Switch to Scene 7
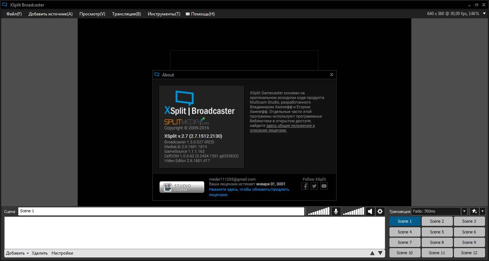Image resolution: width=489 pixels, height=261 pixels. [405, 242]
